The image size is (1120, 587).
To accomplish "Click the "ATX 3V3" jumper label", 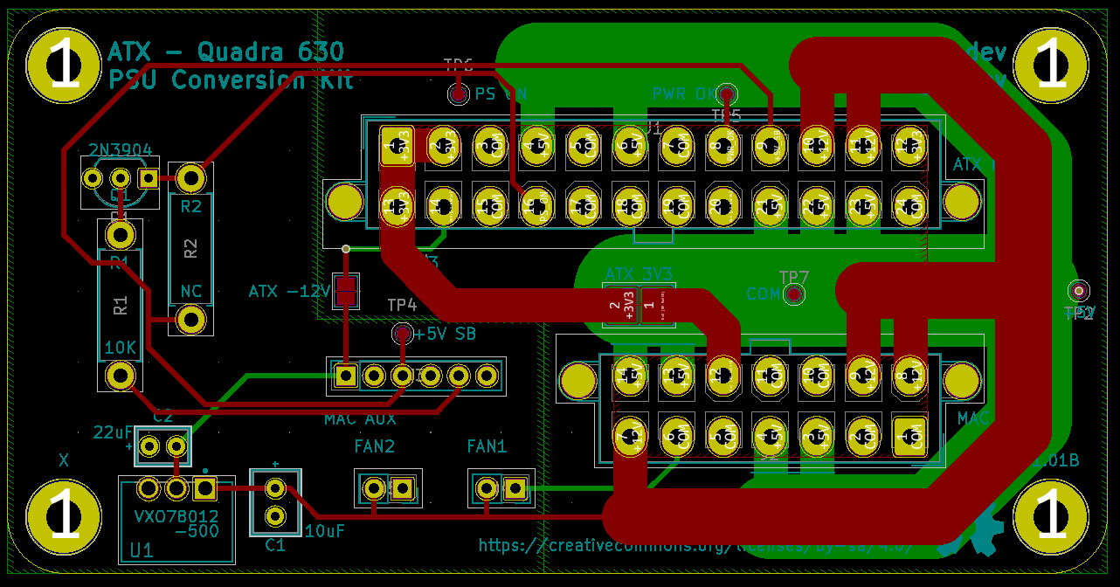I will (x=639, y=274).
